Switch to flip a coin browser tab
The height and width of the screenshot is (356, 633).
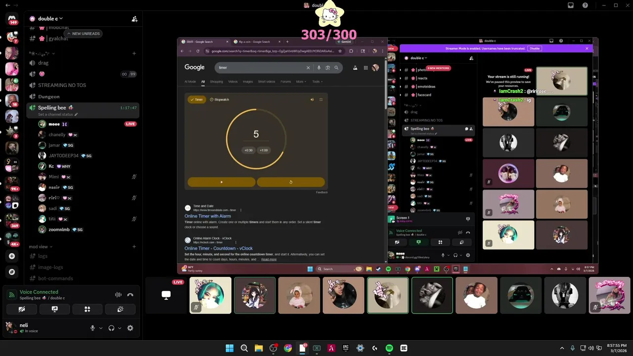click(256, 42)
